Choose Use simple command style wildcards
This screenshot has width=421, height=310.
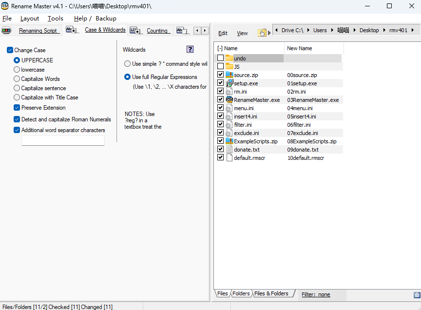coord(127,64)
